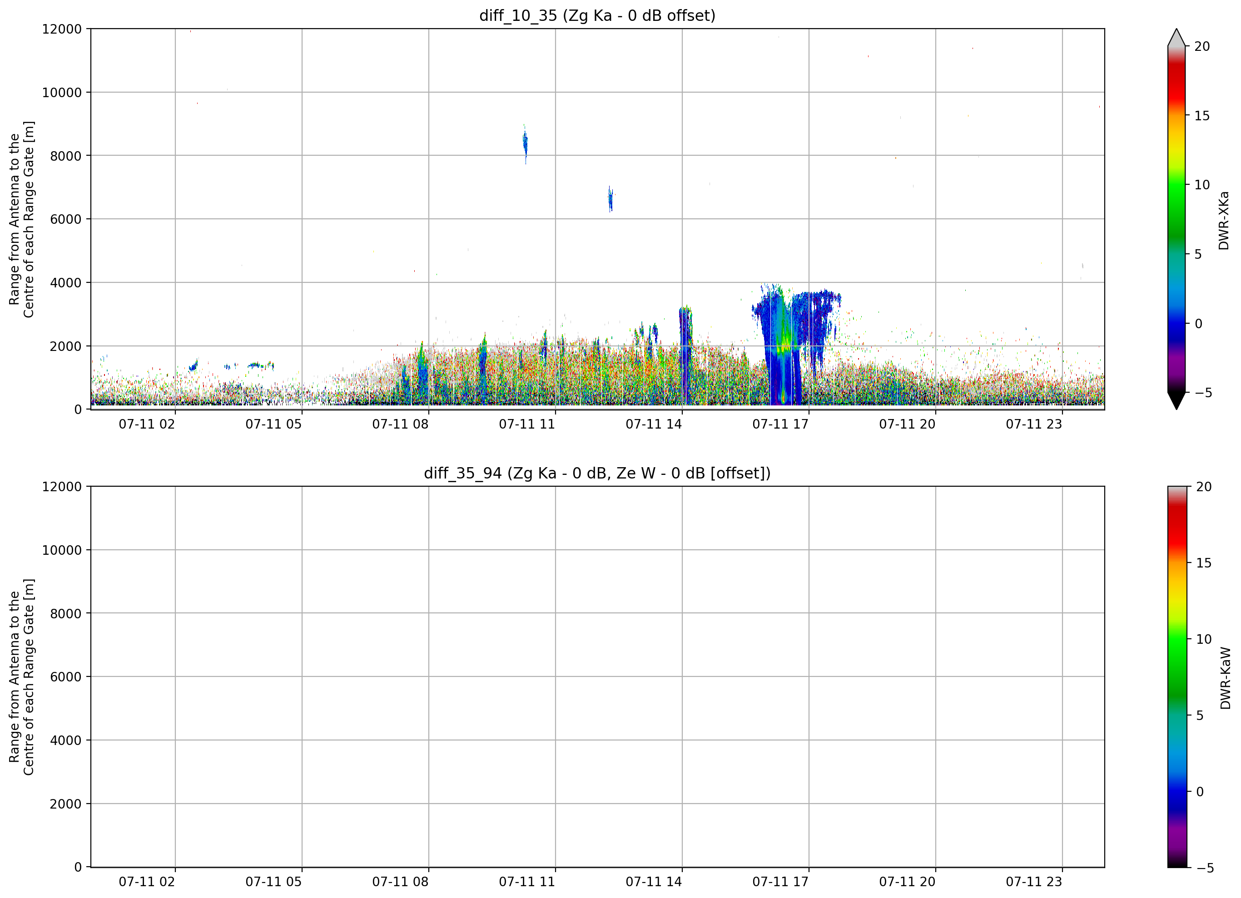
Task: Click the '07-11 23' time tick under the diff_35_94 plot
Action: click(1033, 882)
